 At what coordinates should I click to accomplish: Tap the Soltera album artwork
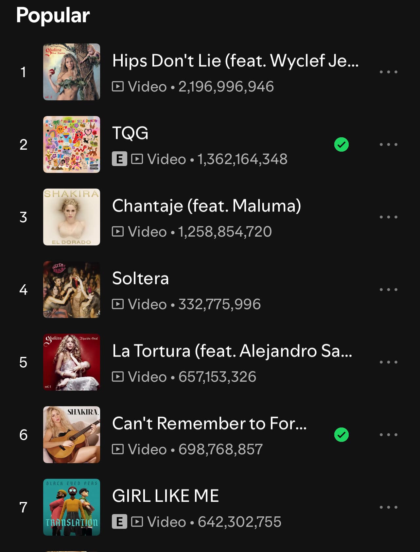tap(72, 290)
